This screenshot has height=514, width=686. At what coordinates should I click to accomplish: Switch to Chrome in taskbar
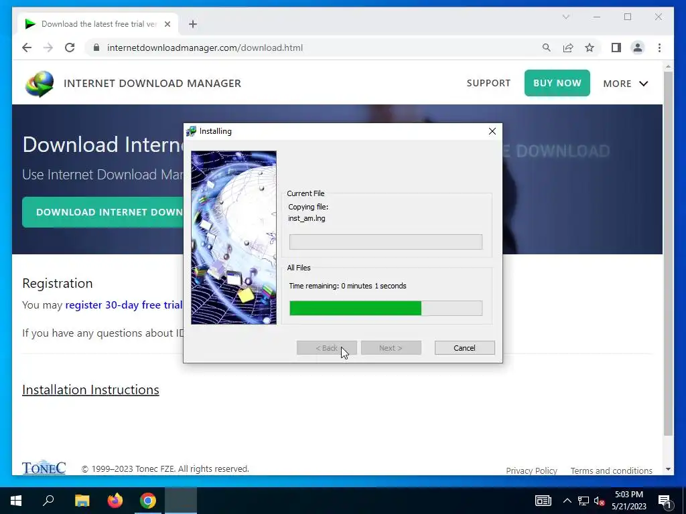pyautogui.click(x=148, y=501)
